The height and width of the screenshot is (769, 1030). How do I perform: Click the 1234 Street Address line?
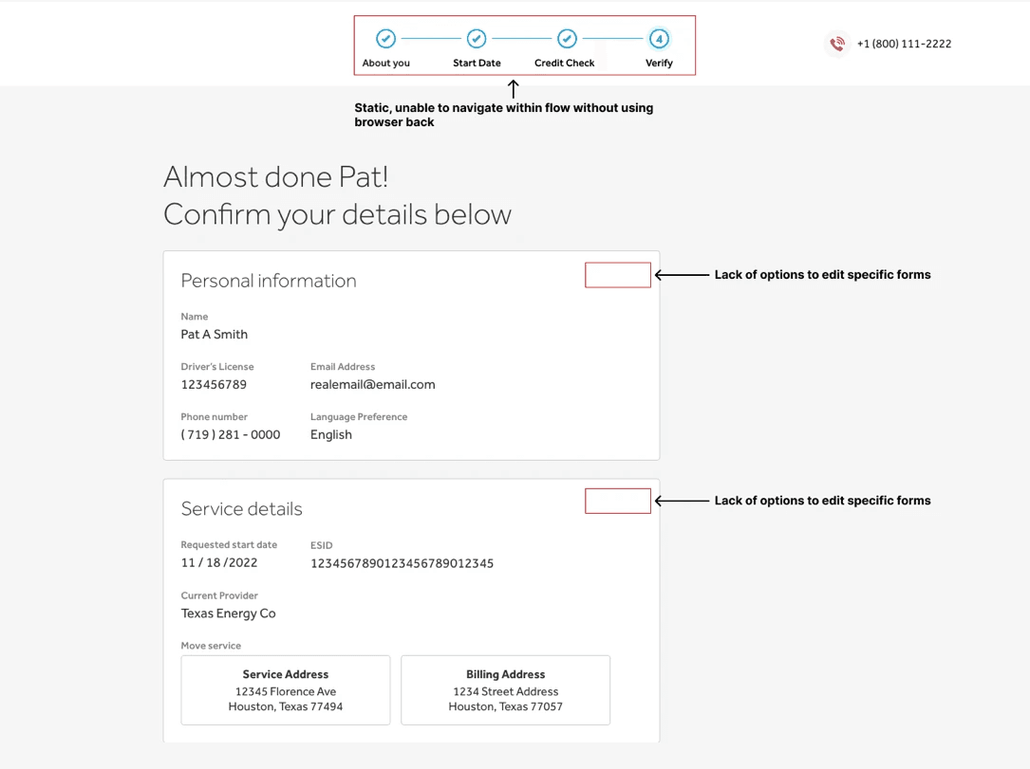(506, 691)
